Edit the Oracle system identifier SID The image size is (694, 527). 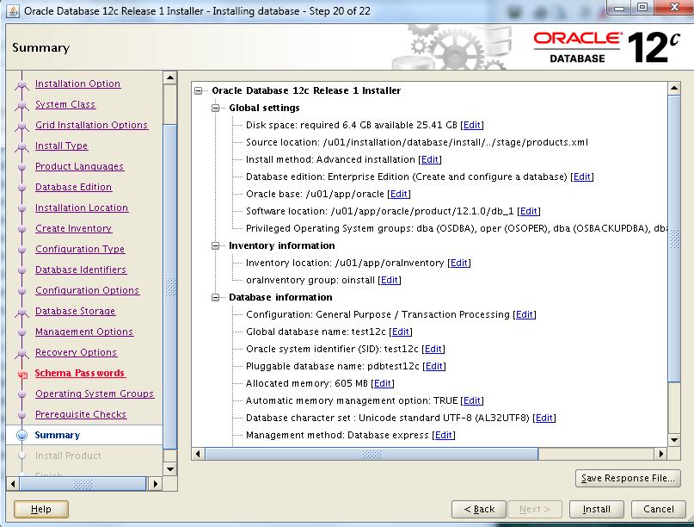(x=433, y=350)
